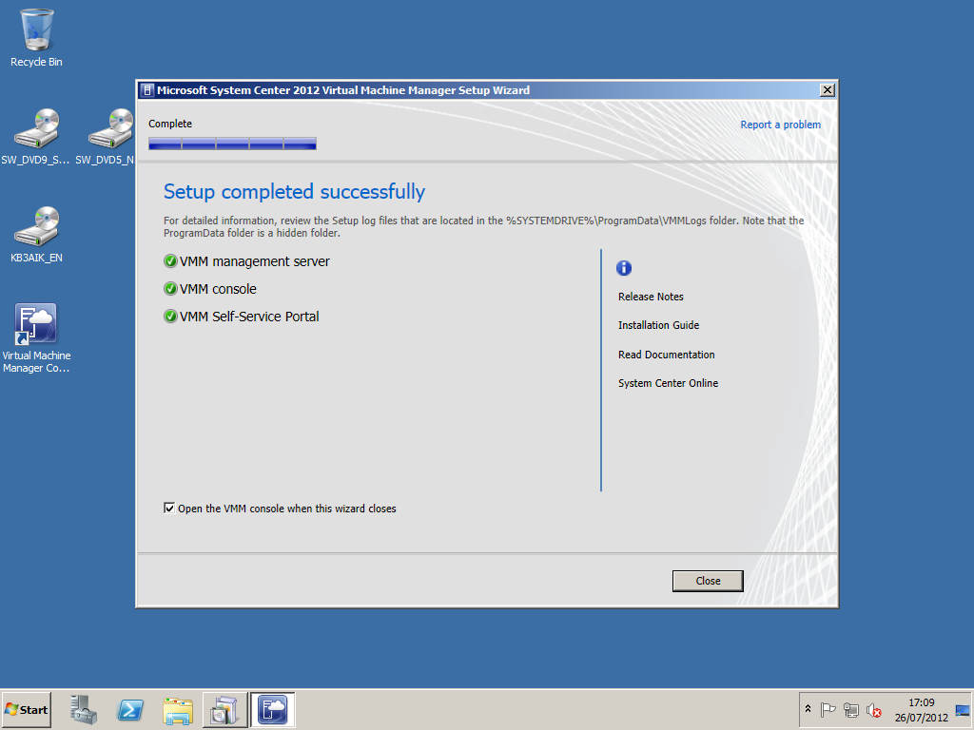Open Server Manager from the taskbar

84,709
